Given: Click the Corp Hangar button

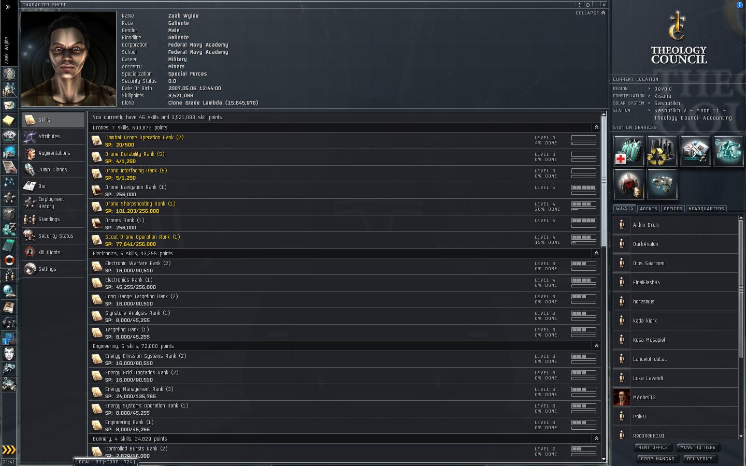Looking at the screenshot, I should 657,459.
